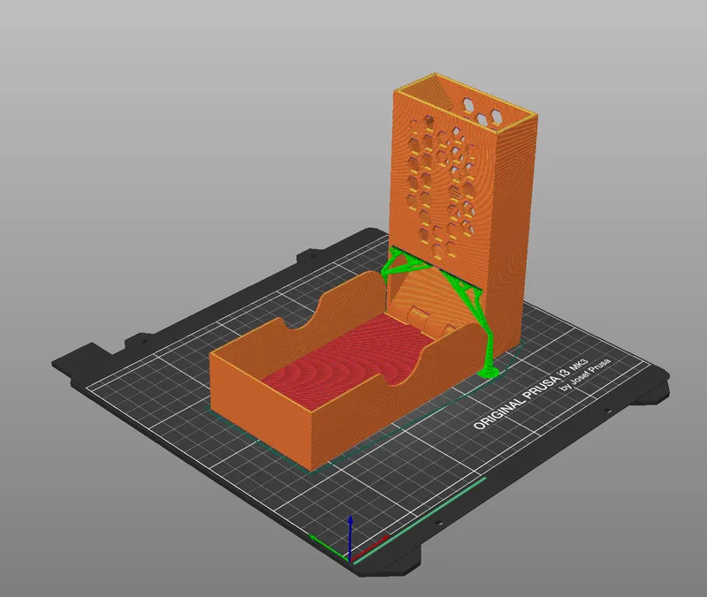Click the front outer wall of the dice tray

click(260, 412)
